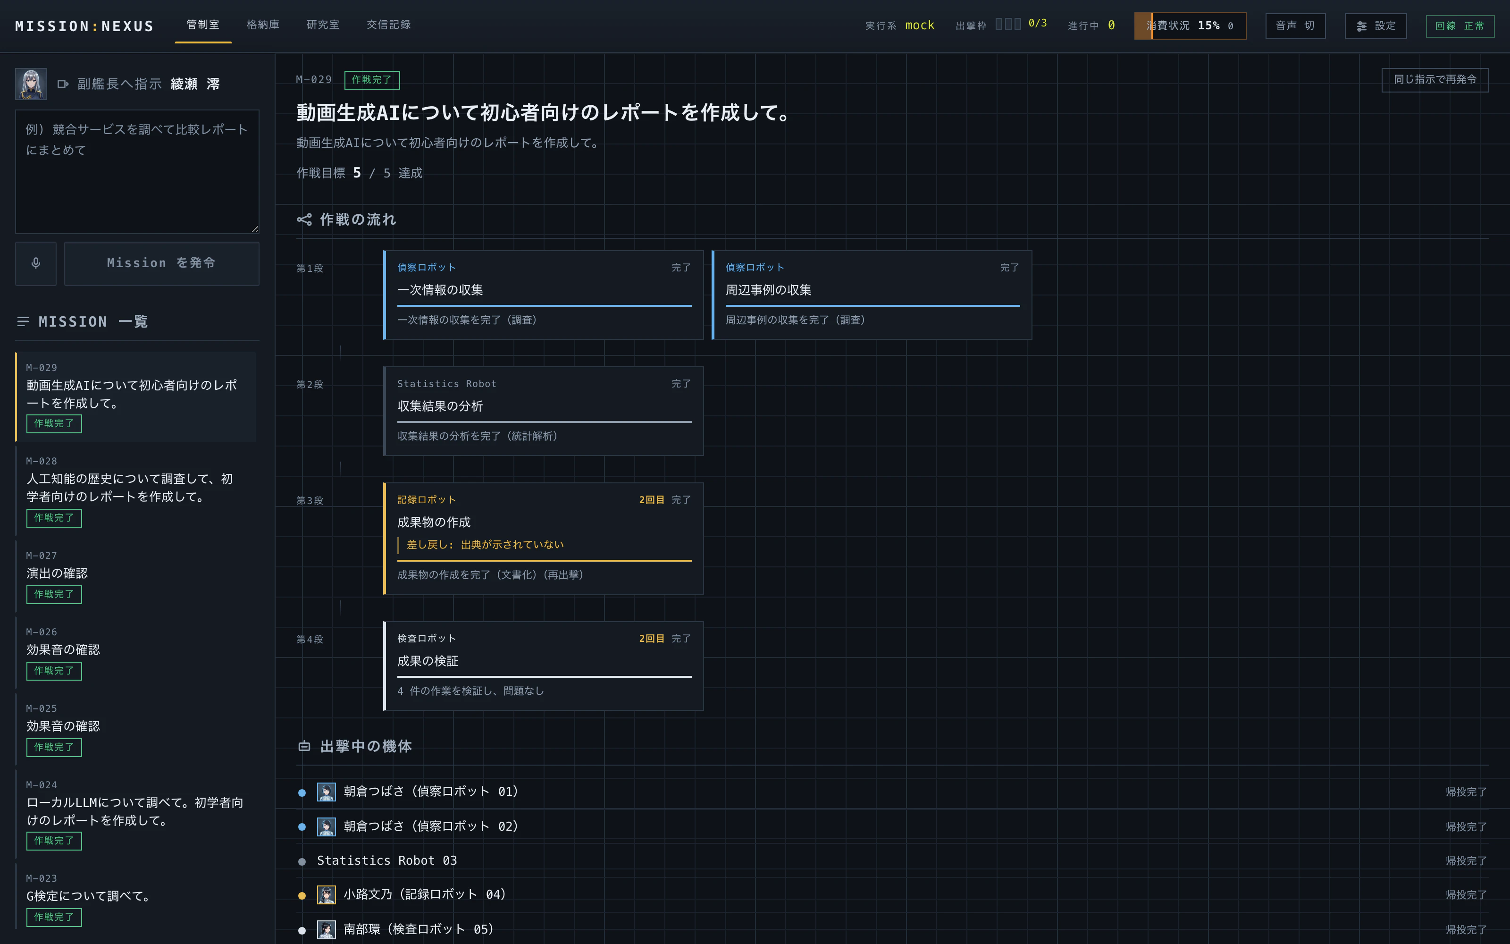Click the arrow icon beside 副艦長へ指示
The height and width of the screenshot is (944, 1510).
coord(62,84)
